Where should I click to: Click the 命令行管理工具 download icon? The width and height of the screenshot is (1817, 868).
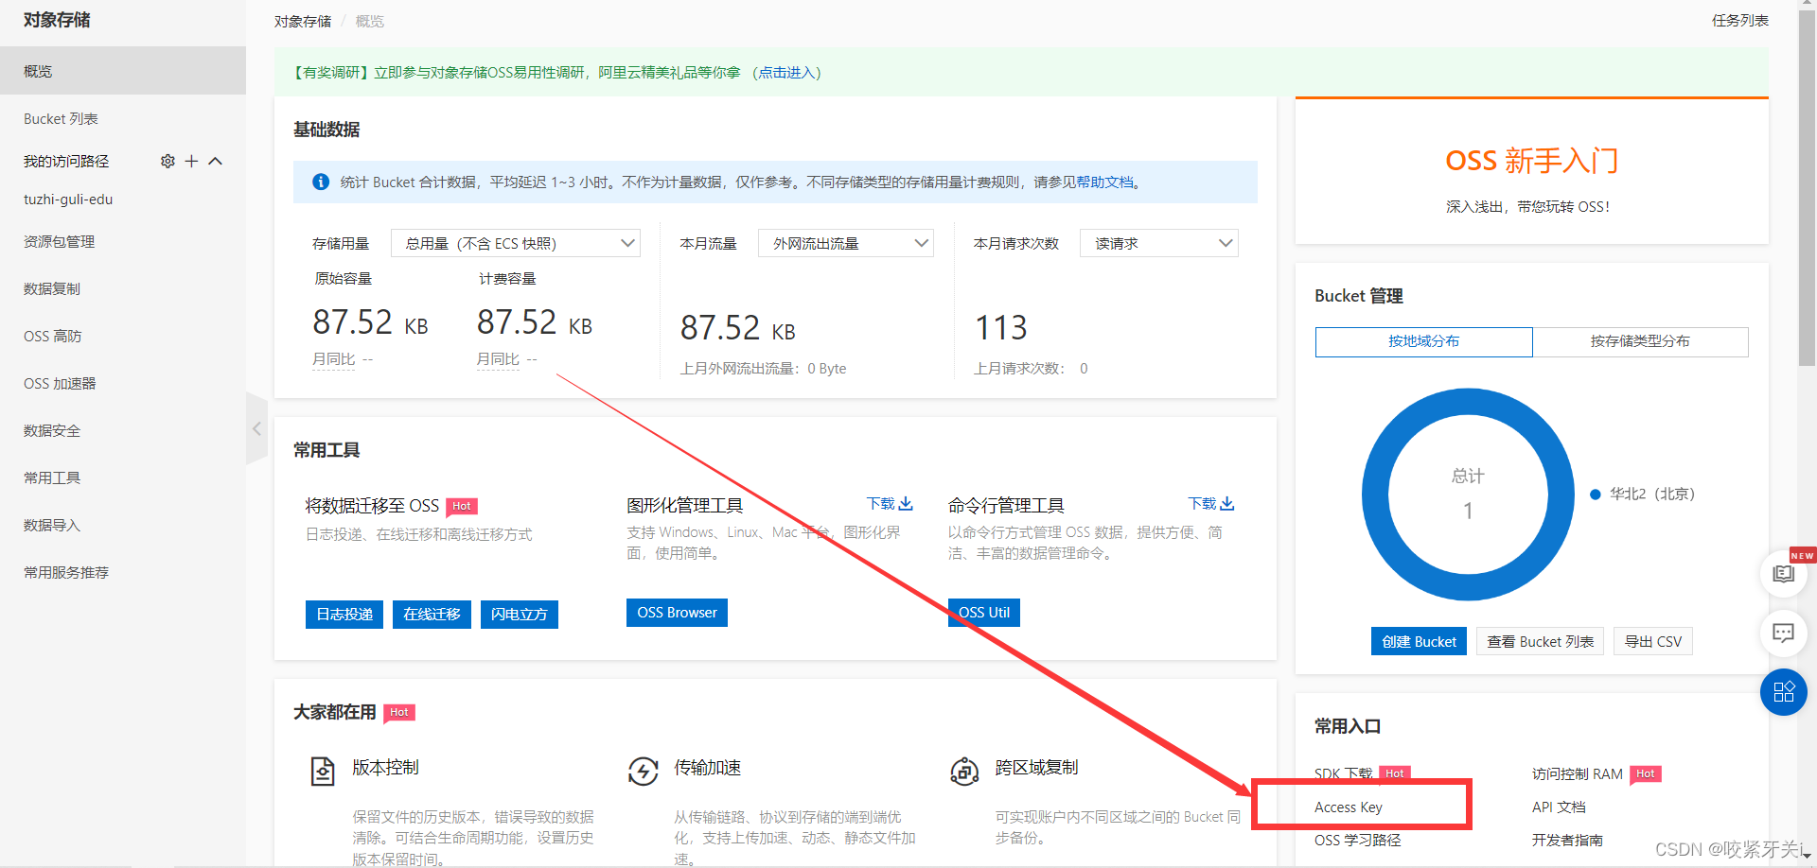pyautogui.click(x=1227, y=504)
